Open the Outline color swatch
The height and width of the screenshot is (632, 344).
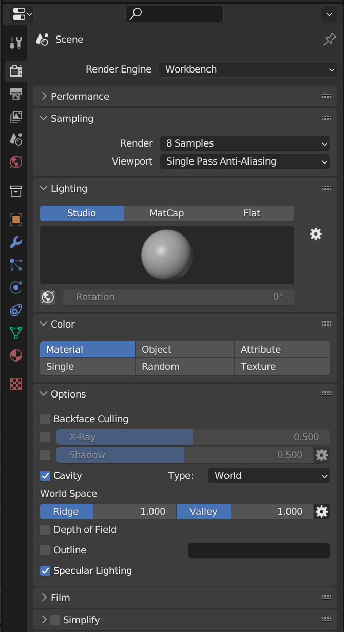[258, 550]
